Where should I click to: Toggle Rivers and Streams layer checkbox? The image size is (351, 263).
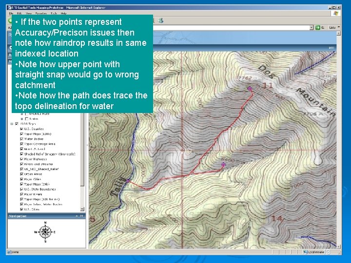[x=21, y=164]
